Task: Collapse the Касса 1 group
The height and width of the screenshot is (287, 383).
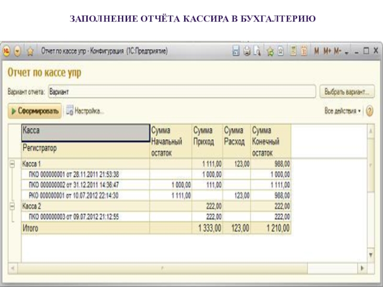Action: [x=12, y=164]
